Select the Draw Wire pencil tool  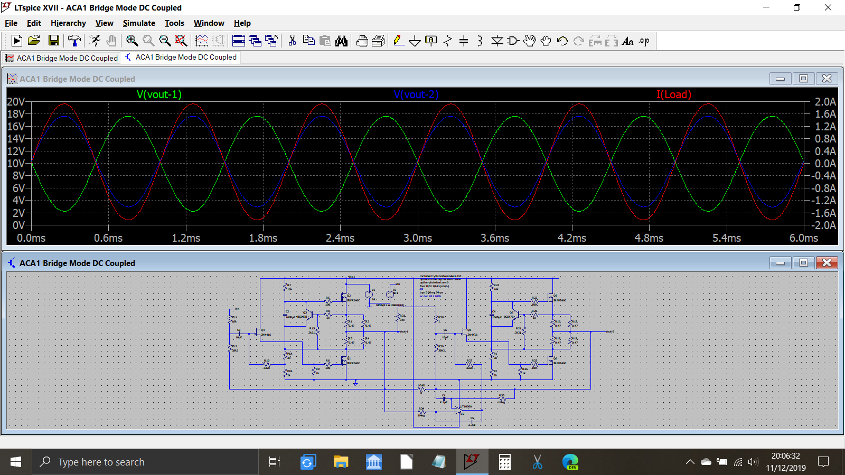399,41
